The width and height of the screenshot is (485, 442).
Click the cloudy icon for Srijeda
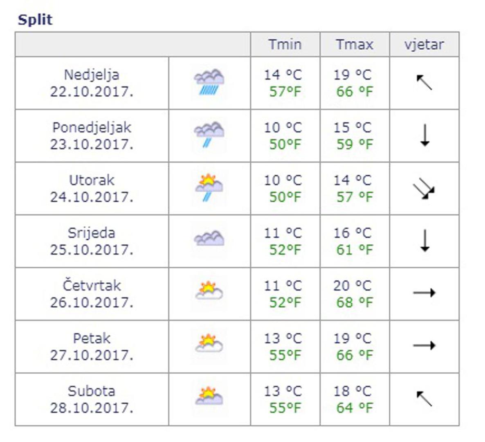(x=209, y=239)
